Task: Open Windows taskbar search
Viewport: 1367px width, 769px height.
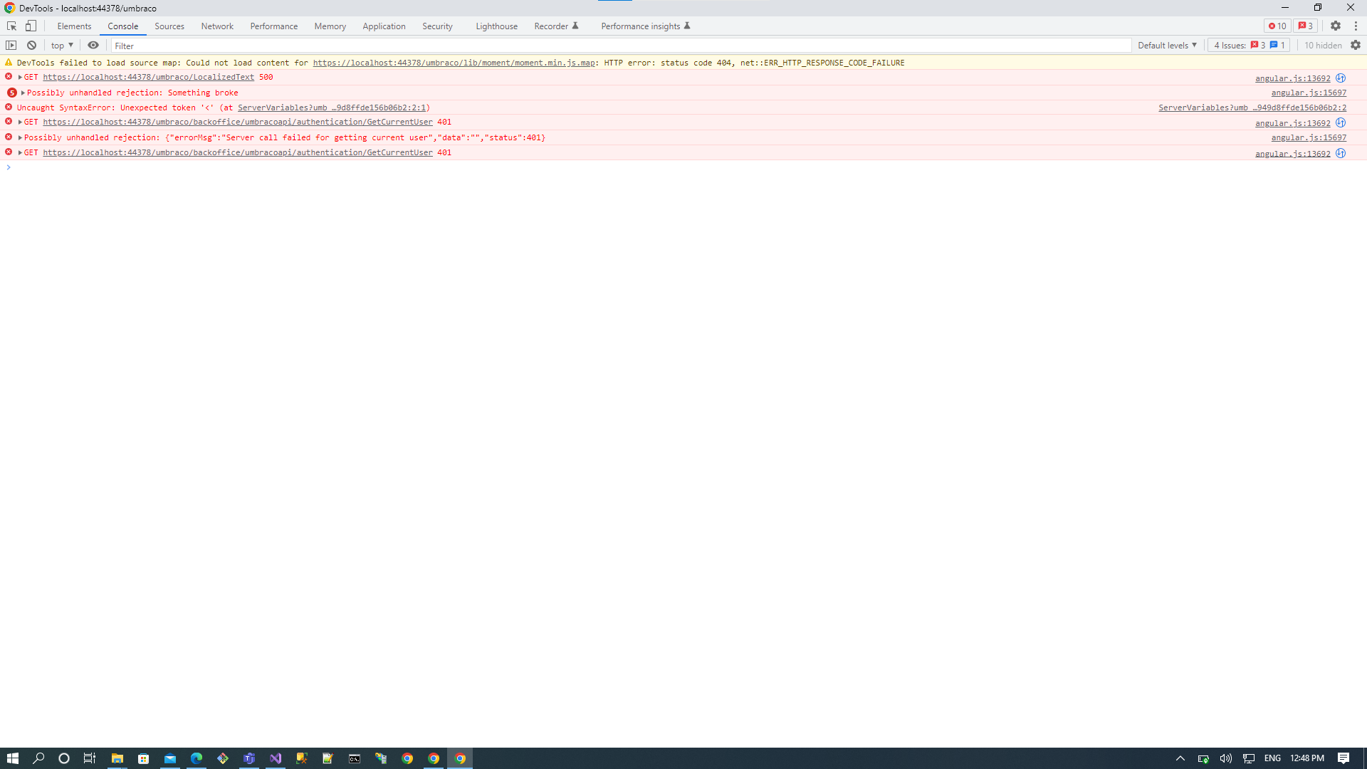Action: pyautogui.click(x=38, y=758)
